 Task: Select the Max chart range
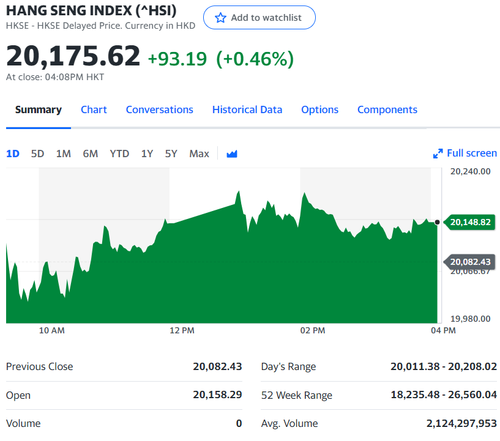coord(199,154)
